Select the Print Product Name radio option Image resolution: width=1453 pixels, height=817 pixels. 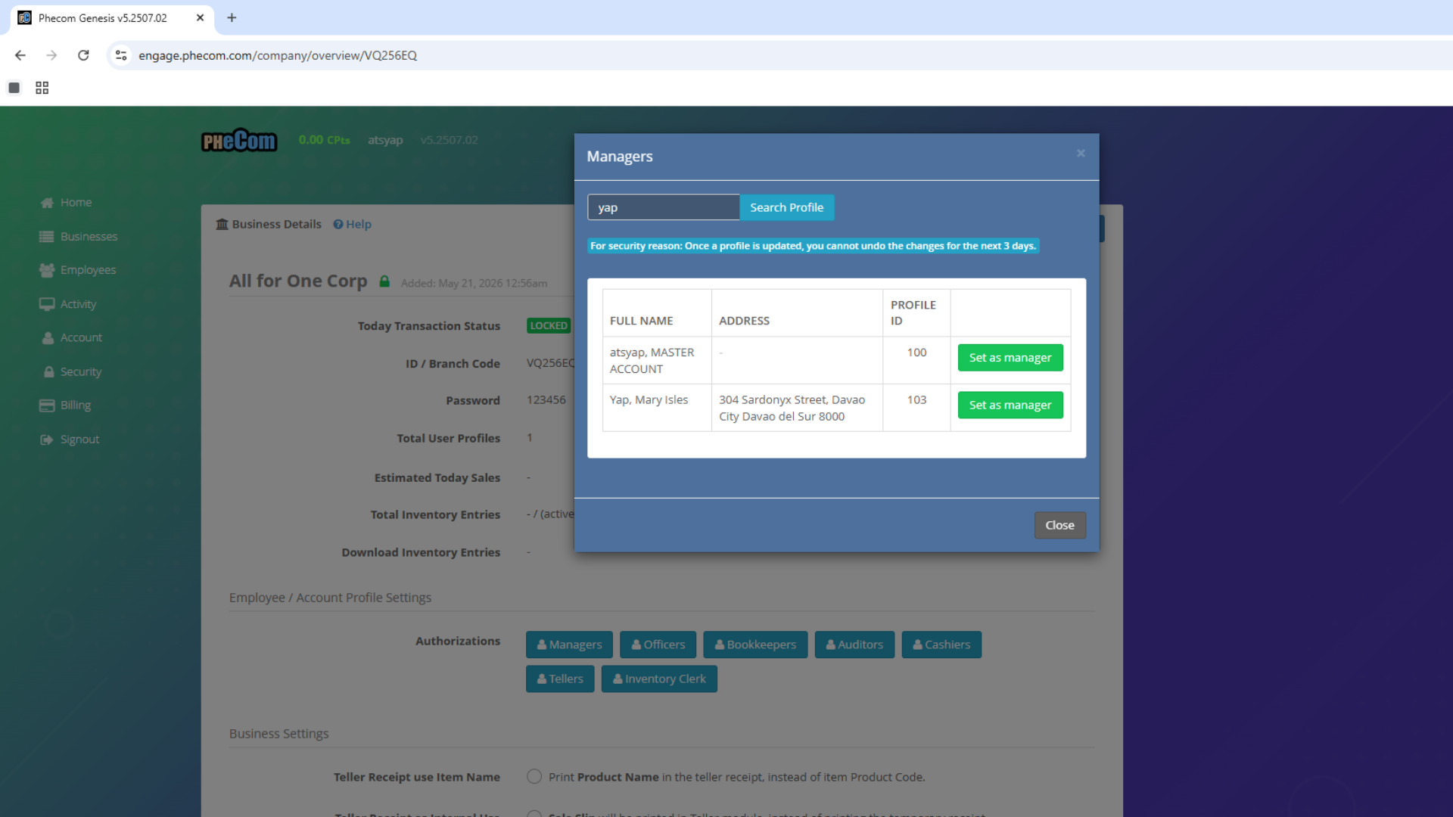pyautogui.click(x=534, y=777)
